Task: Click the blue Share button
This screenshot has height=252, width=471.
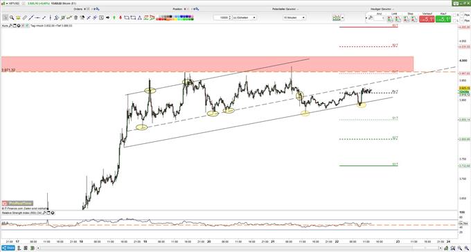Action: [x=8, y=248]
